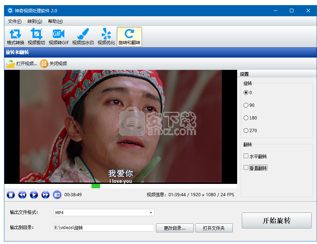Open the 视频转GIF tool
This screenshot has width=317, height=244.
pos(59,37)
